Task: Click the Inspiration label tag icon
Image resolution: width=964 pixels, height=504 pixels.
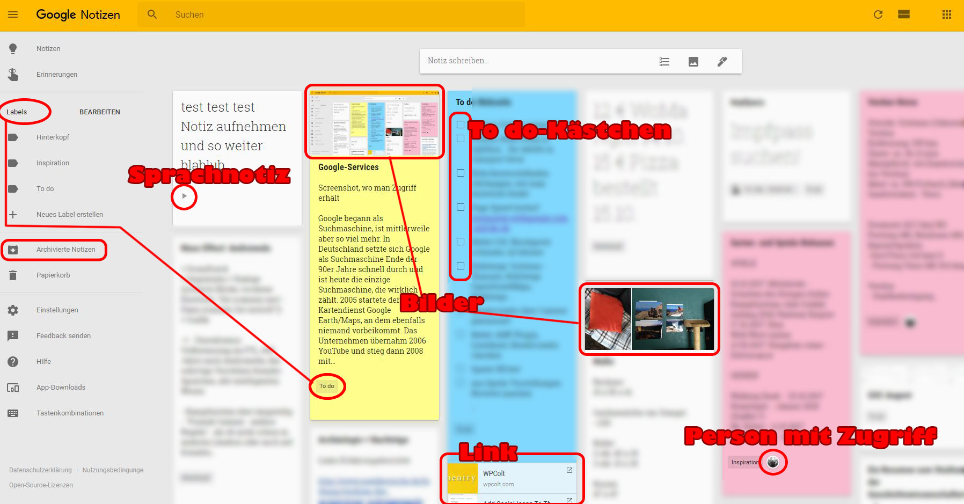Action: click(x=13, y=163)
